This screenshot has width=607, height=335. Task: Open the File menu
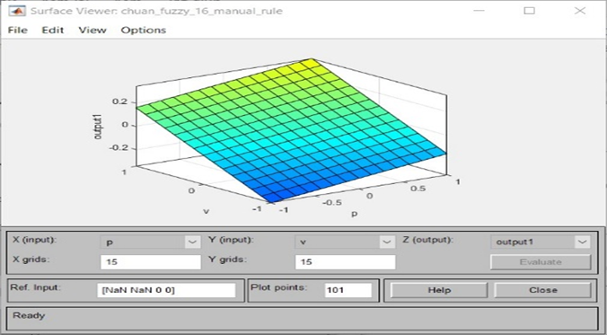click(x=17, y=31)
